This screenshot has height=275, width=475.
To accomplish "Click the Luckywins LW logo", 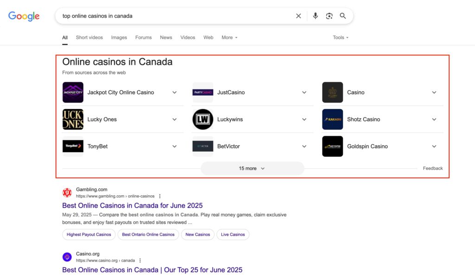I will 203,119.
